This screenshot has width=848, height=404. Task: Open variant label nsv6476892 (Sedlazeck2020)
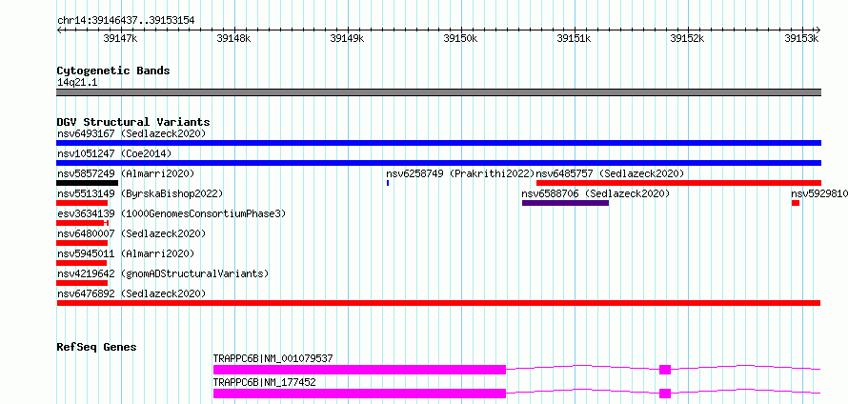click(x=131, y=293)
